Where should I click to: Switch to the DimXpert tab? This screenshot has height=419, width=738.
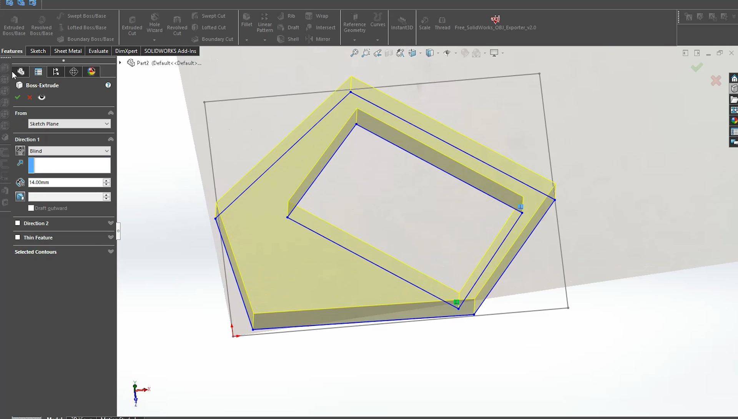(126, 51)
